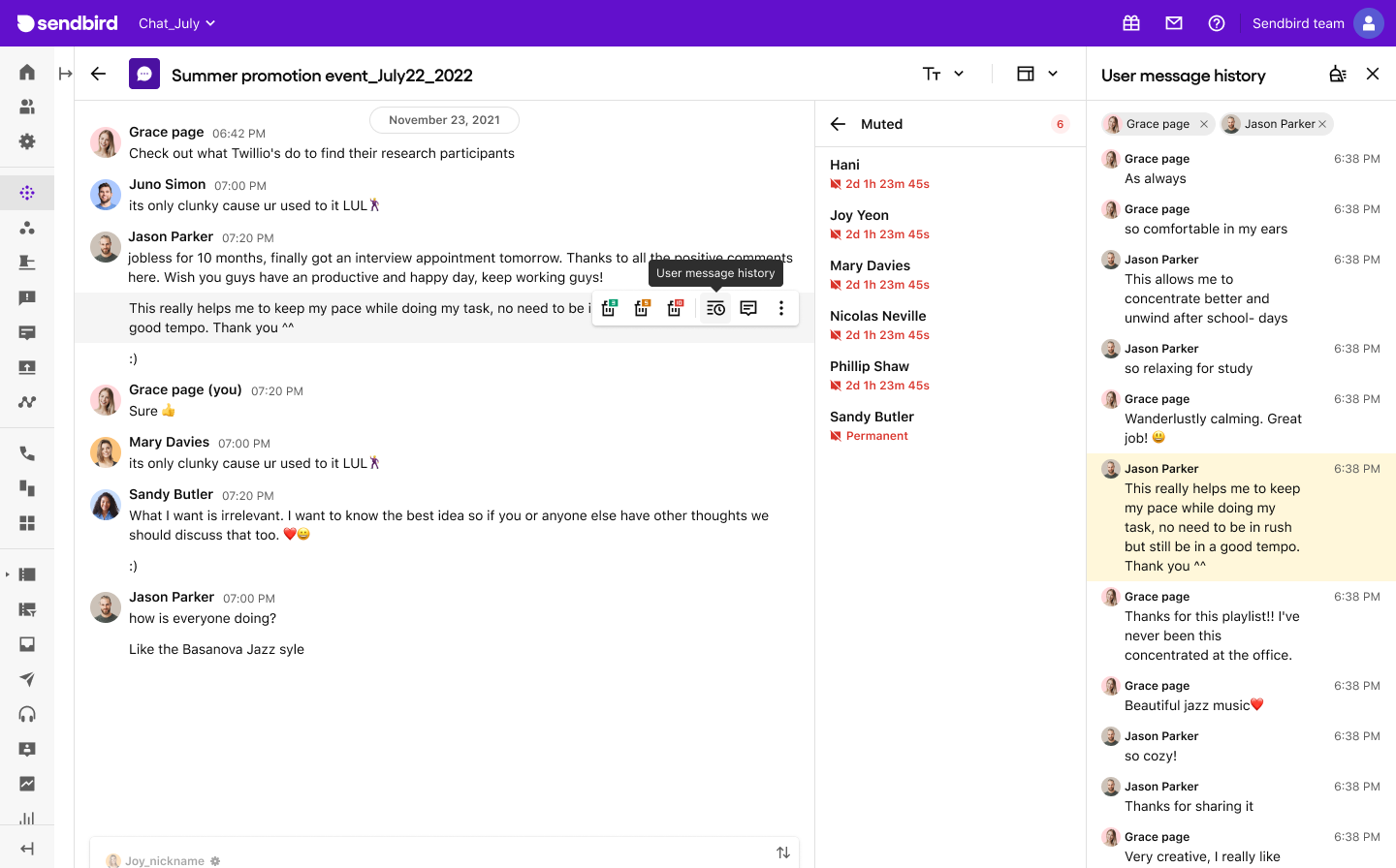Remove the Grace page filter chip
1396x868 pixels.
coord(1203,124)
